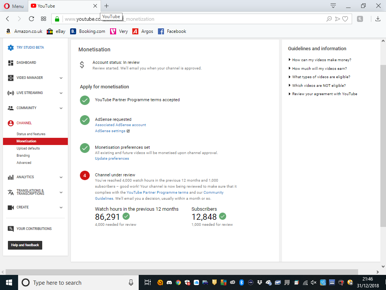Click the Windows search box

[78, 282]
